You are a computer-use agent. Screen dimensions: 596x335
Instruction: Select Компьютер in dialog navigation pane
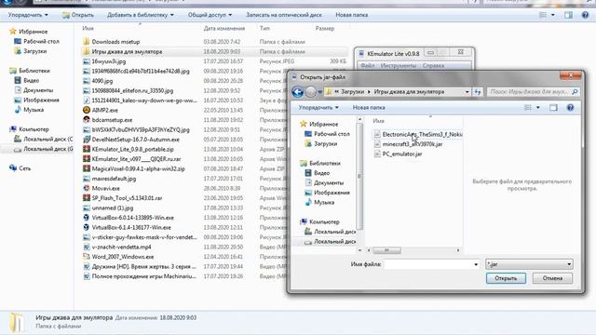click(319, 221)
